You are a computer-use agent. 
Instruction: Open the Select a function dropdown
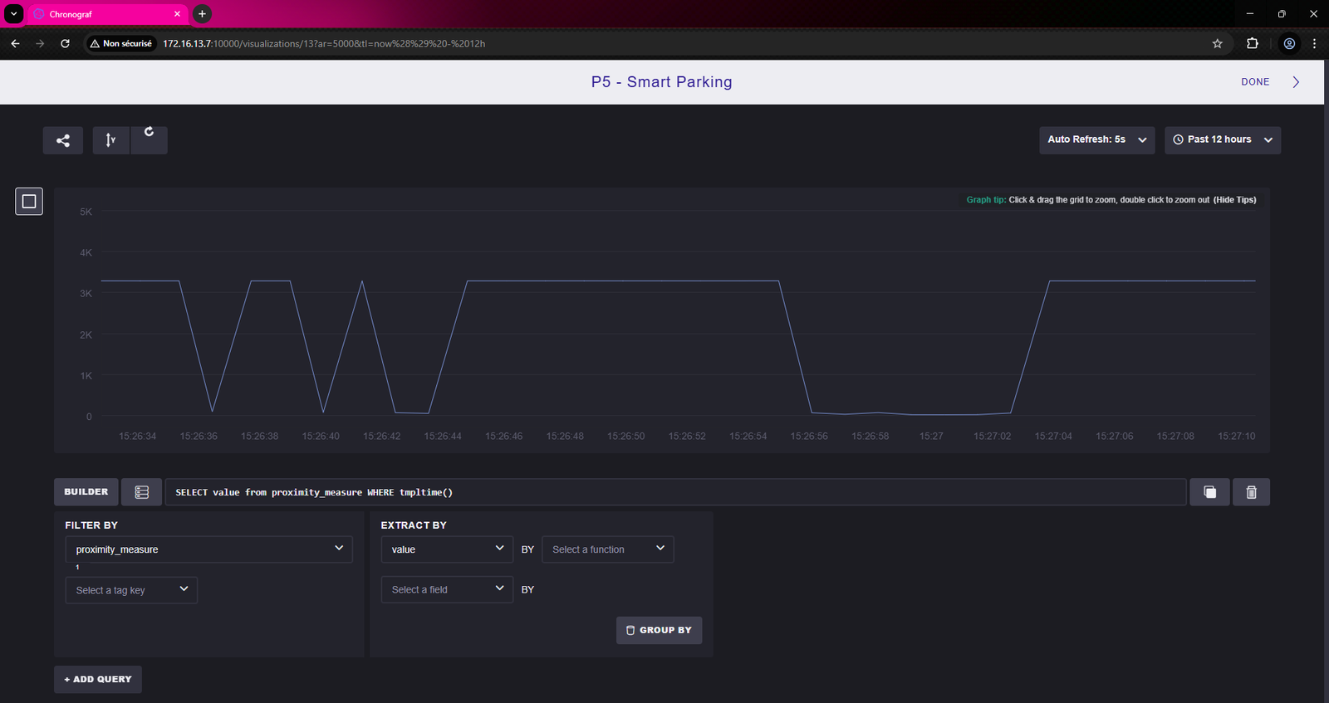point(607,549)
